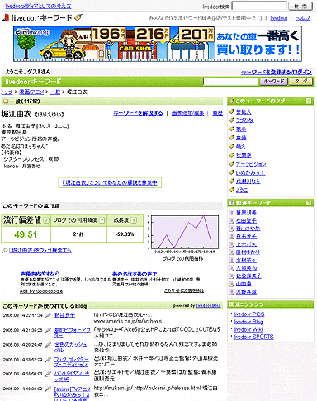Click the link to web search 堀江由衣
The height and width of the screenshot is (401, 317).
pyautogui.click(x=40, y=251)
